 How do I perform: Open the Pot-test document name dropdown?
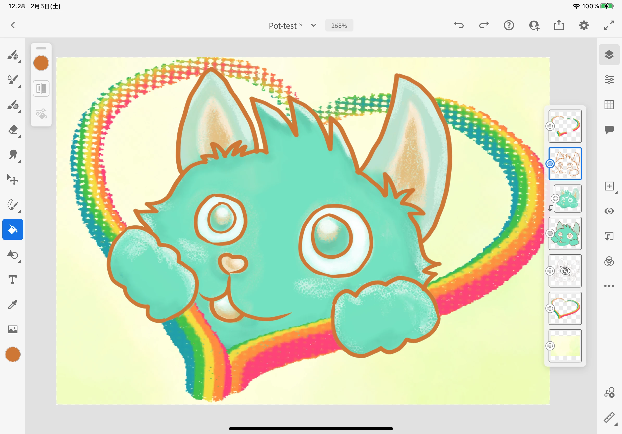pos(313,25)
